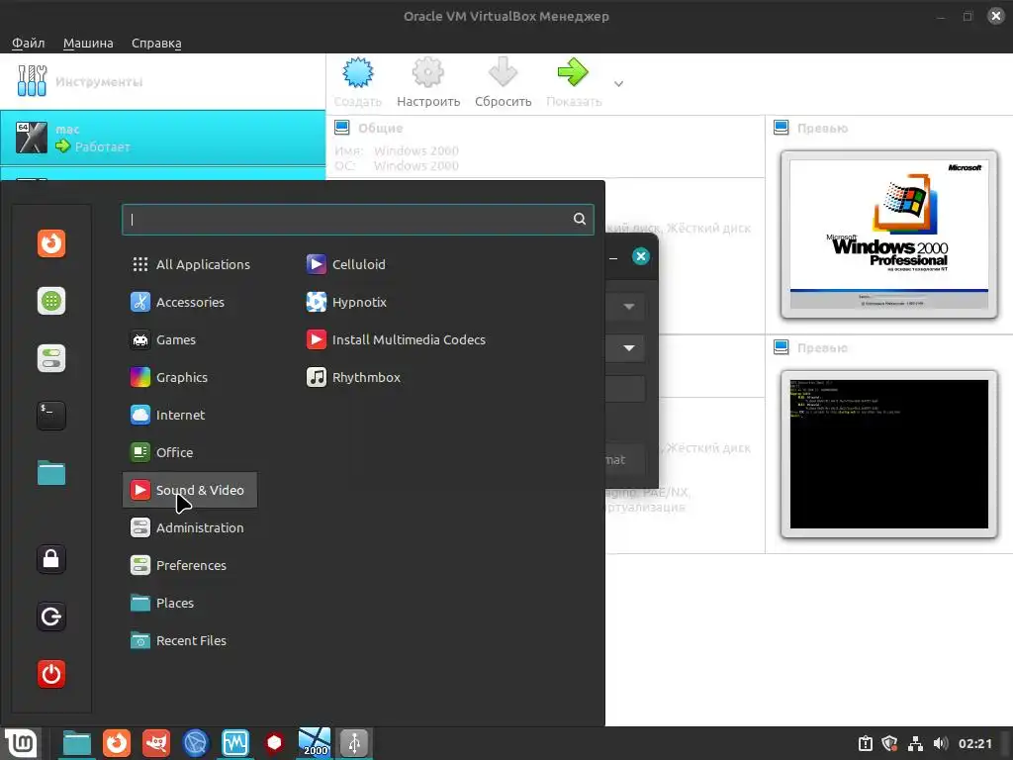Open the Games category
Screen dimensions: 1013x760
pos(190,339)
